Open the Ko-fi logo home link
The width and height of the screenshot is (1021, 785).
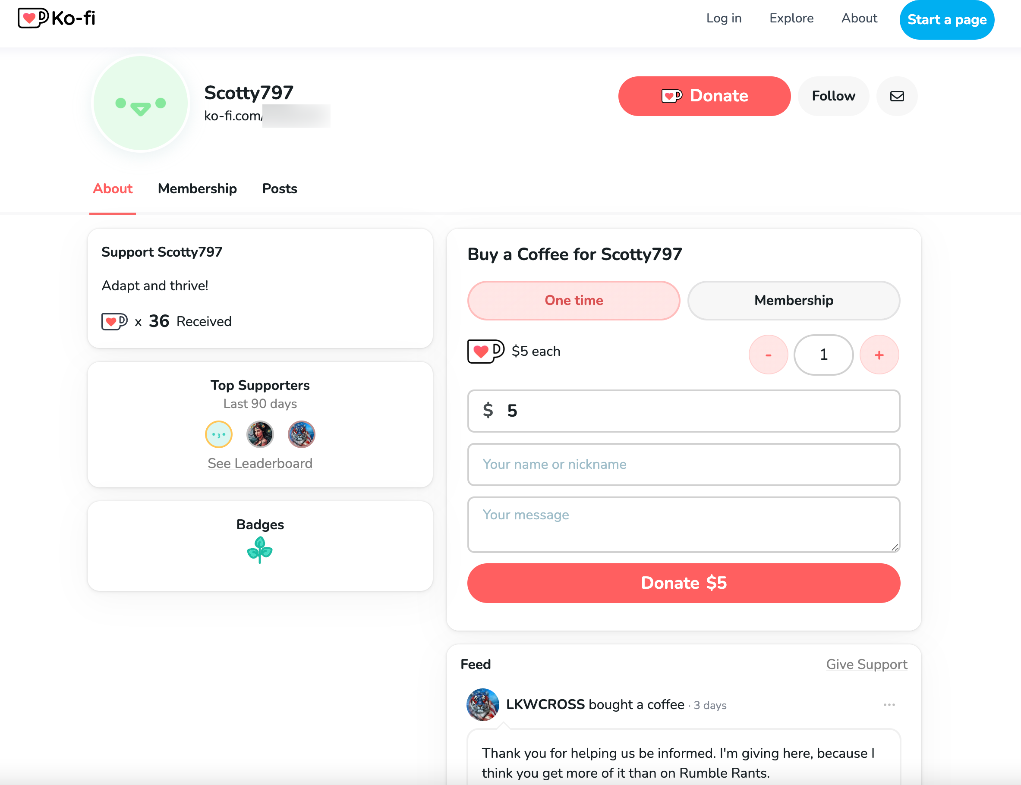tap(57, 18)
